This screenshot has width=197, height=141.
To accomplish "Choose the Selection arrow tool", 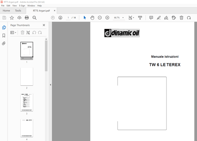I will coord(85,18).
